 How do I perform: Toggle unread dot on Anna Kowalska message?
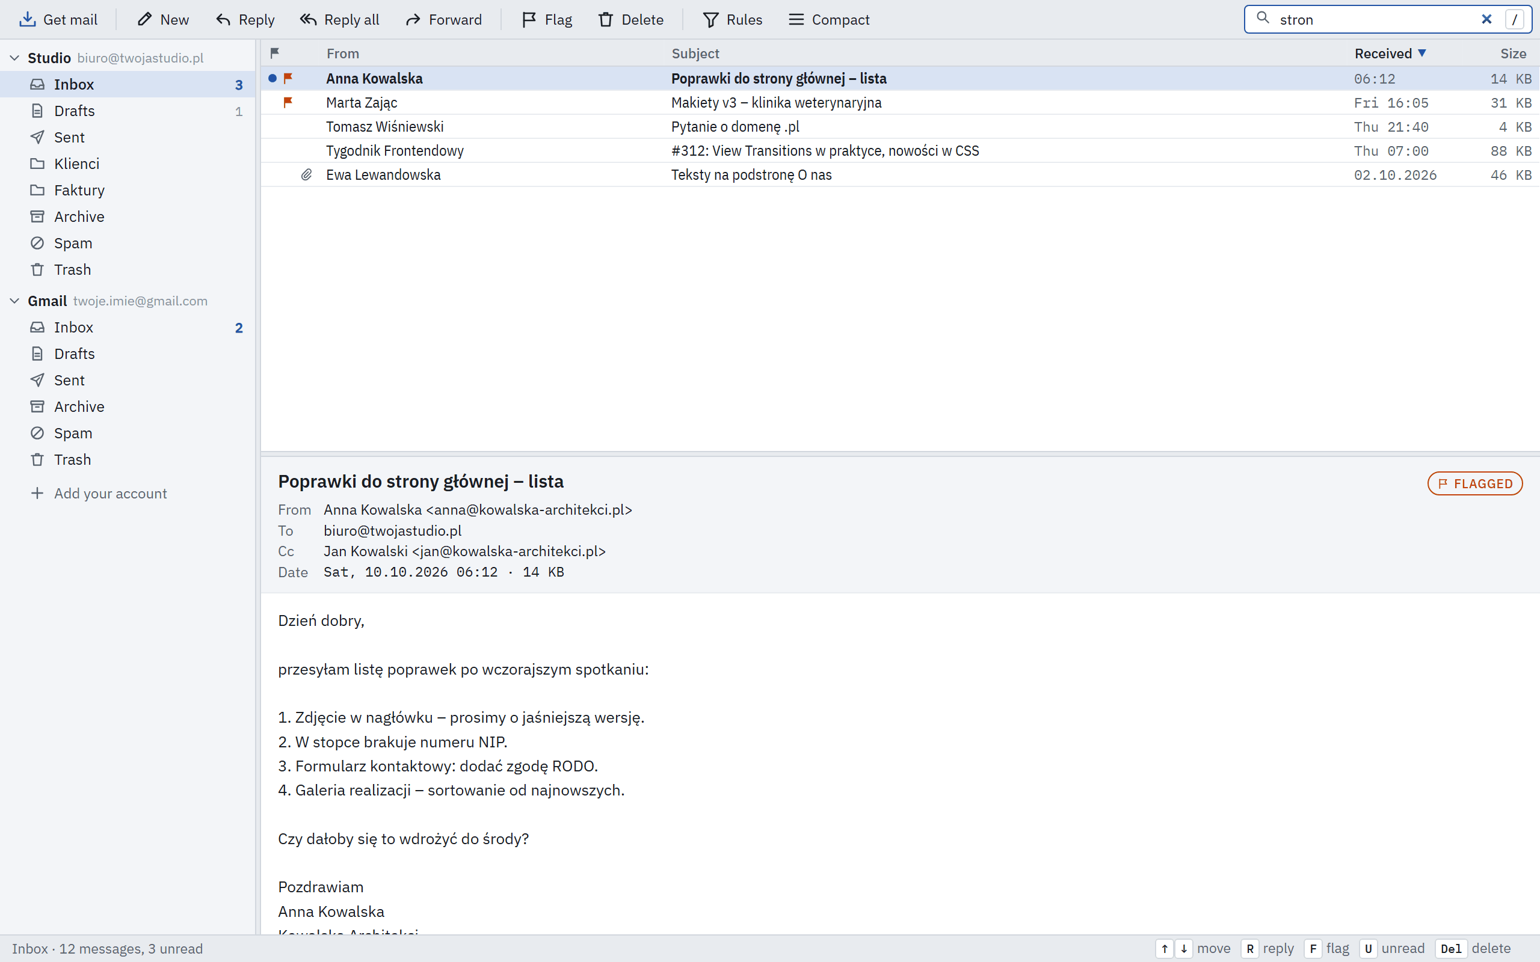tap(273, 78)
